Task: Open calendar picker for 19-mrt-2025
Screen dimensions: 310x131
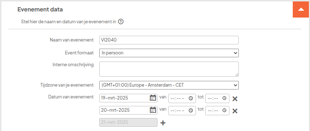Action: coord(153,98)
